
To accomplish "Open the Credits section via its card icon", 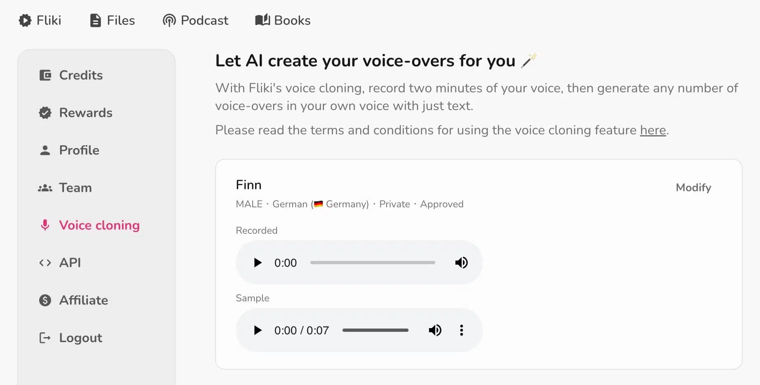I will 45,75.
